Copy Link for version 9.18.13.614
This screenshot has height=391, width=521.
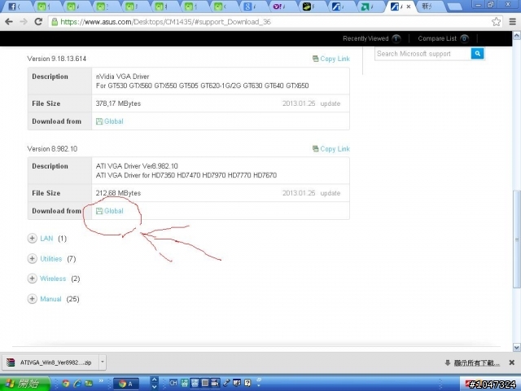331,59
